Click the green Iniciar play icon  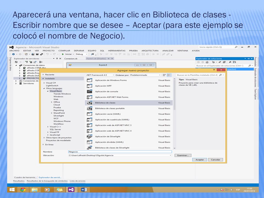(63, 54)
